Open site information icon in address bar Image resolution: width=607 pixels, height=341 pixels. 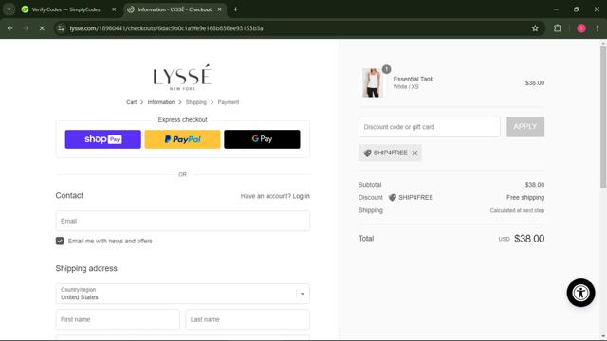(x=61, y=28)
